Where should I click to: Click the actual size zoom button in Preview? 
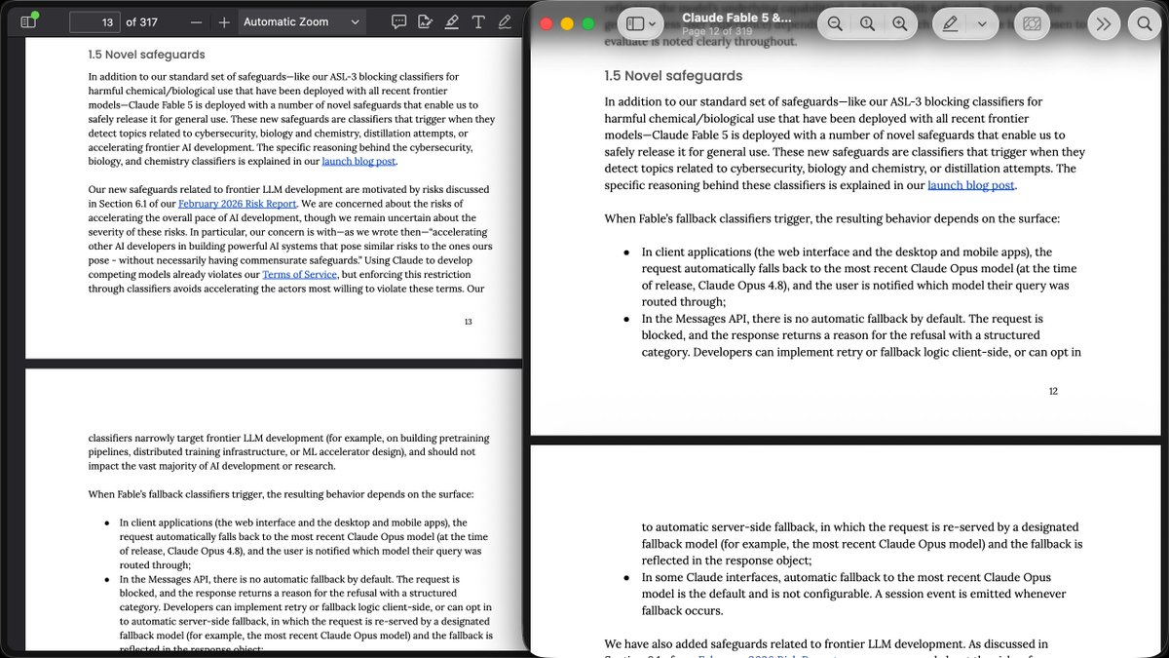pos(867,23)
